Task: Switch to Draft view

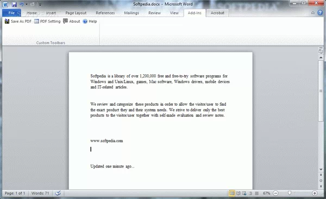Action: pyautogui.click(x=257, y=193)
